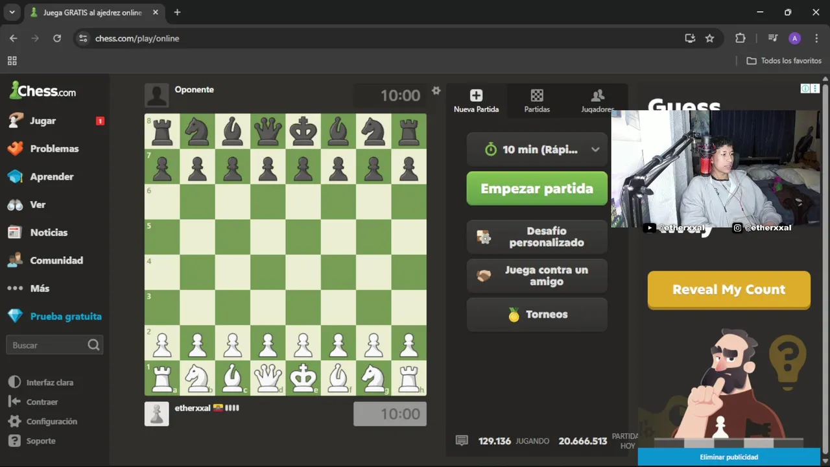
Task: Select the white rook on a1
Action: tap(162, 378)
